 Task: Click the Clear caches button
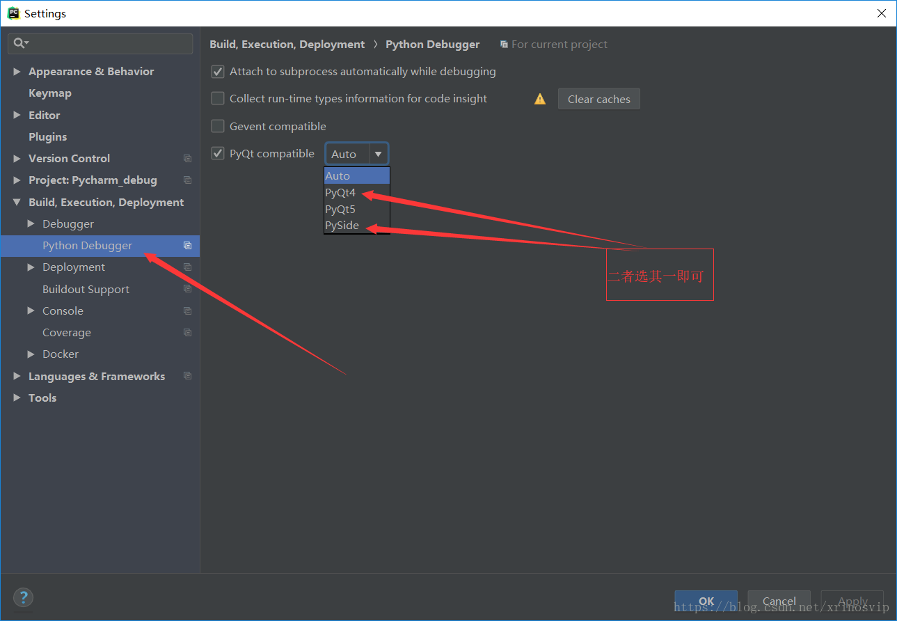tap(598, 99)
